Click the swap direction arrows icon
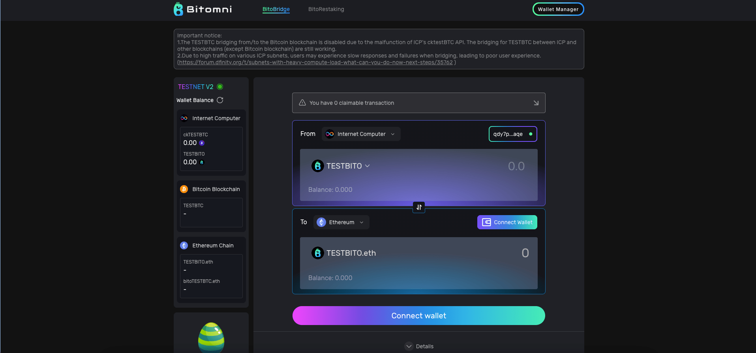 coord(419,207)
